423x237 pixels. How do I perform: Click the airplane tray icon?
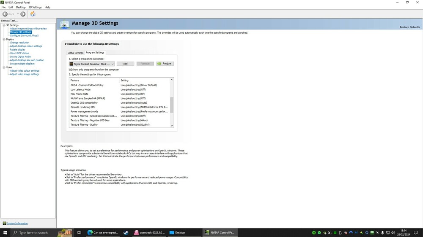[x=377, y=233]
